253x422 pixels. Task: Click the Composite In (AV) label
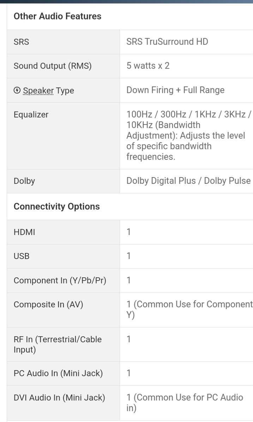(x=48, y=305)
